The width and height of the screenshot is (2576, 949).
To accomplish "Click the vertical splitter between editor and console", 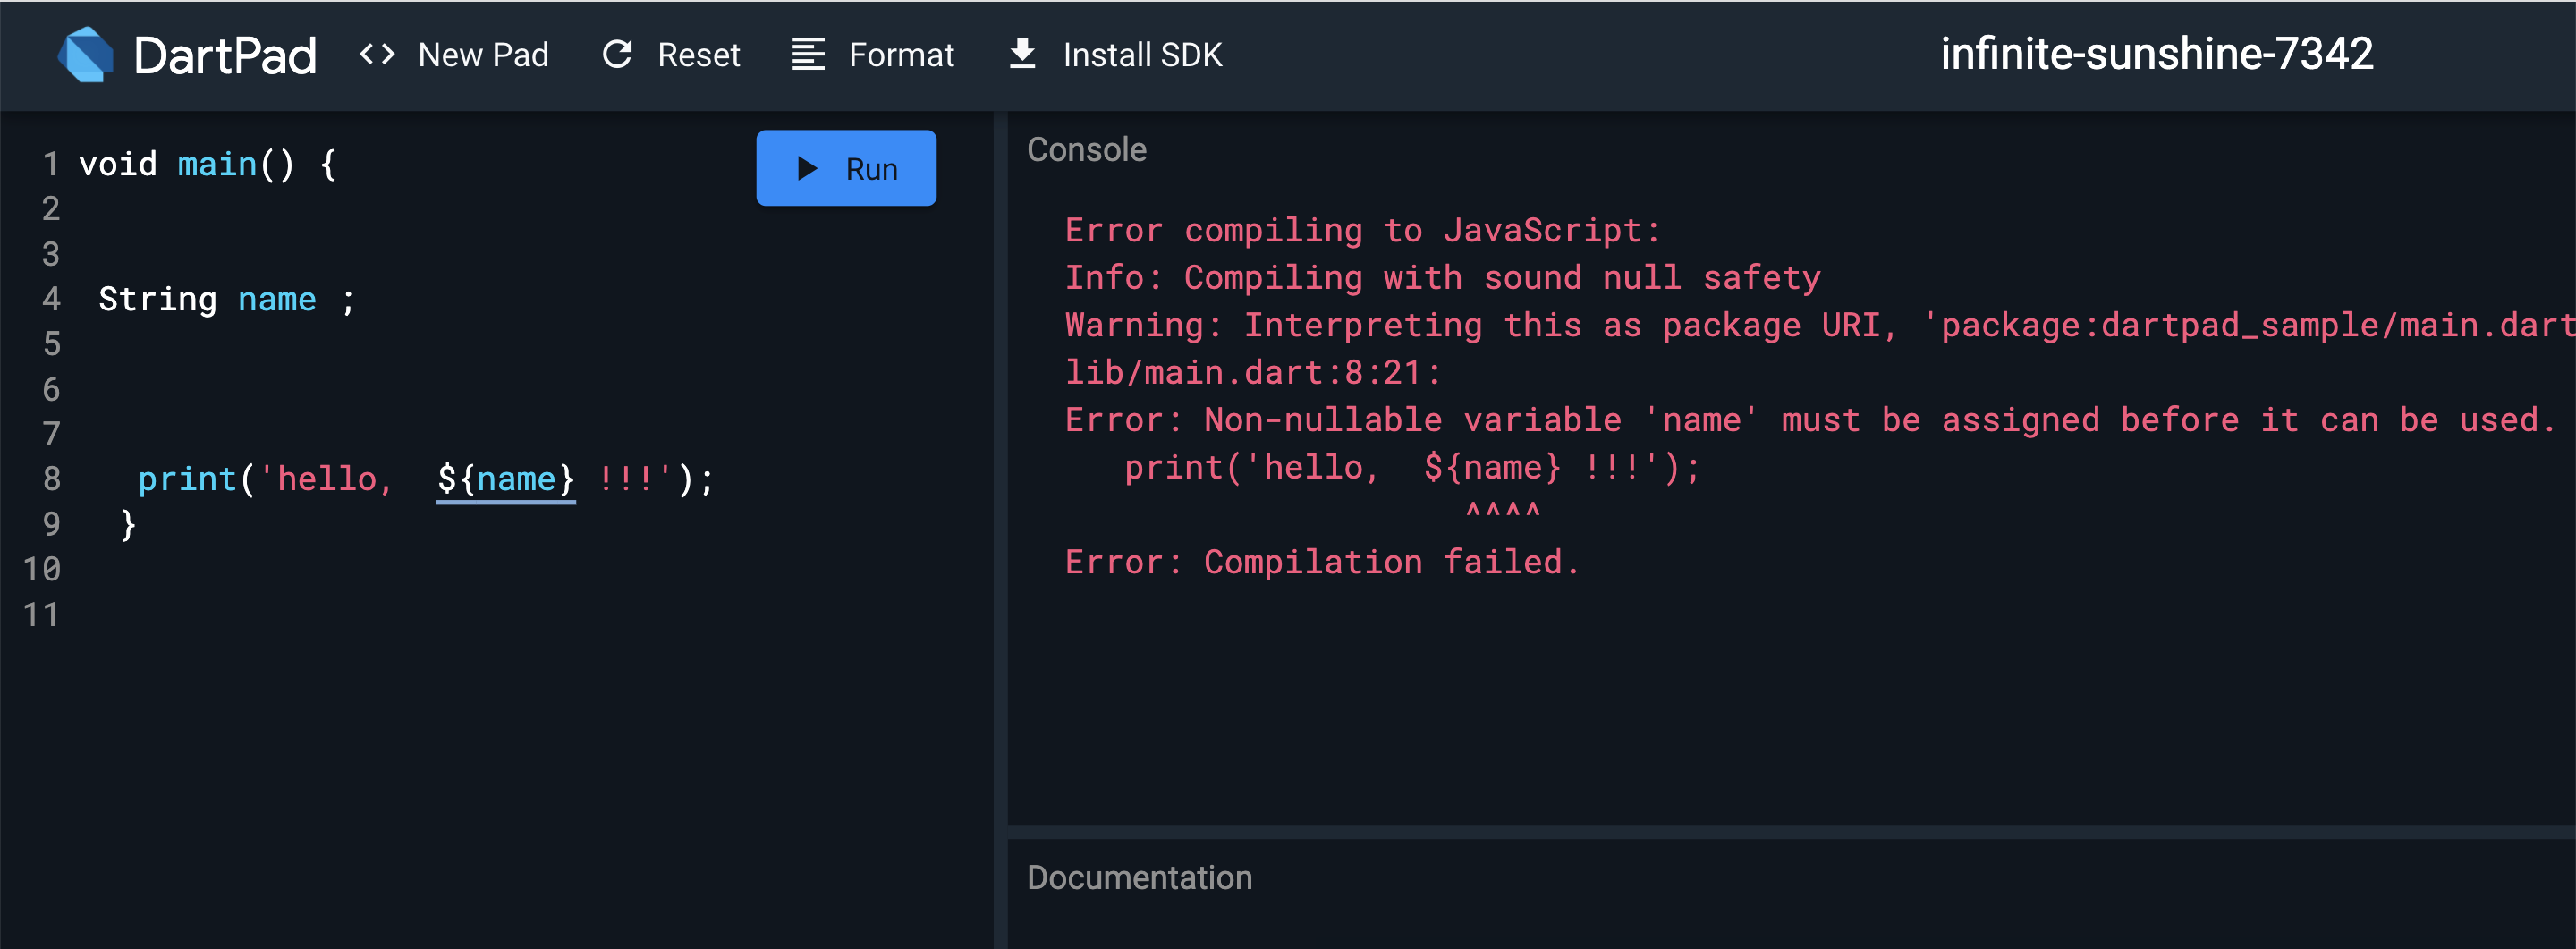I will [1000, 530].
